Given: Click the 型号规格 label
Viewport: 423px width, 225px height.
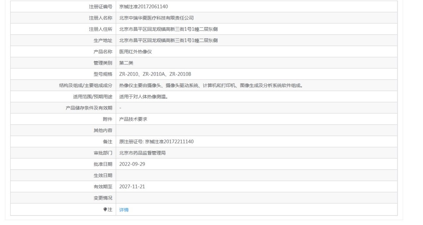Looking at the screenshot, I should click(x=103, y=74).
